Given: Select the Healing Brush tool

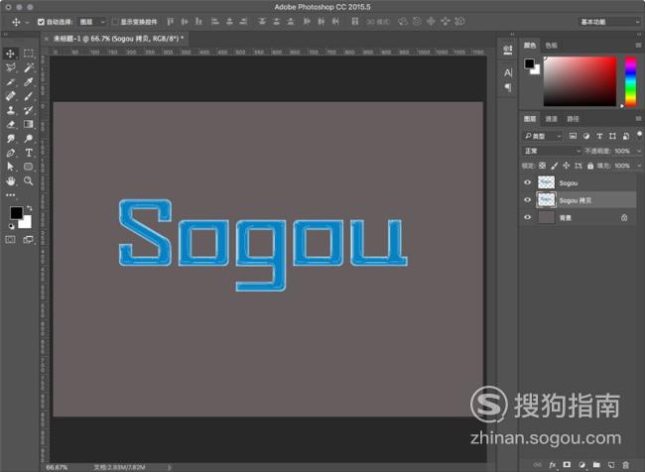Looking at the screenshot, I should pos(10,96).
